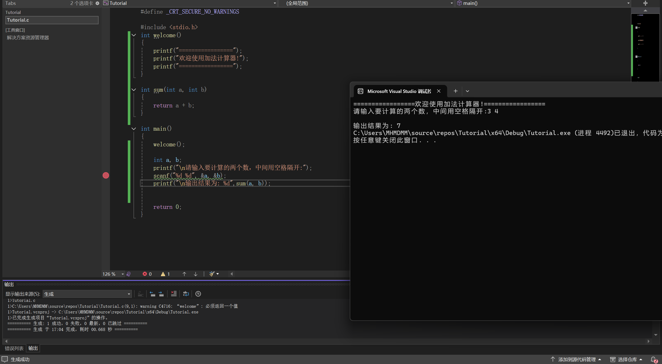The image size is (662, 364).
Task: Click the return a + b; line
Action: (174, 105)
